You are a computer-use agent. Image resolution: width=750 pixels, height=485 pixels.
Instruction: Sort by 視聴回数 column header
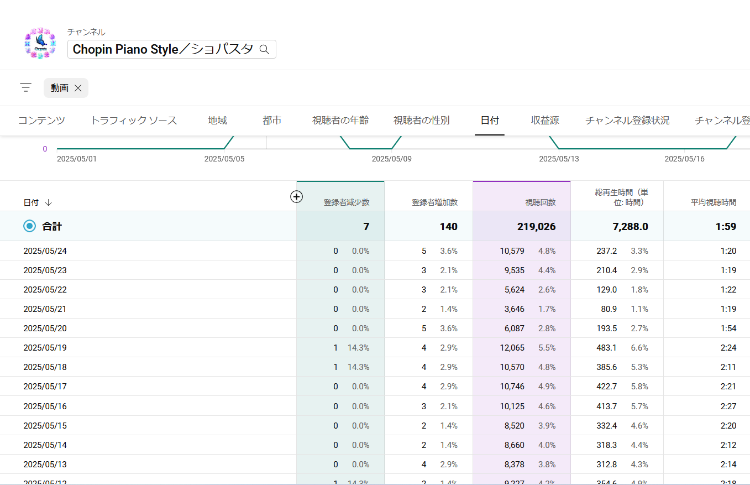coord(540,203)
